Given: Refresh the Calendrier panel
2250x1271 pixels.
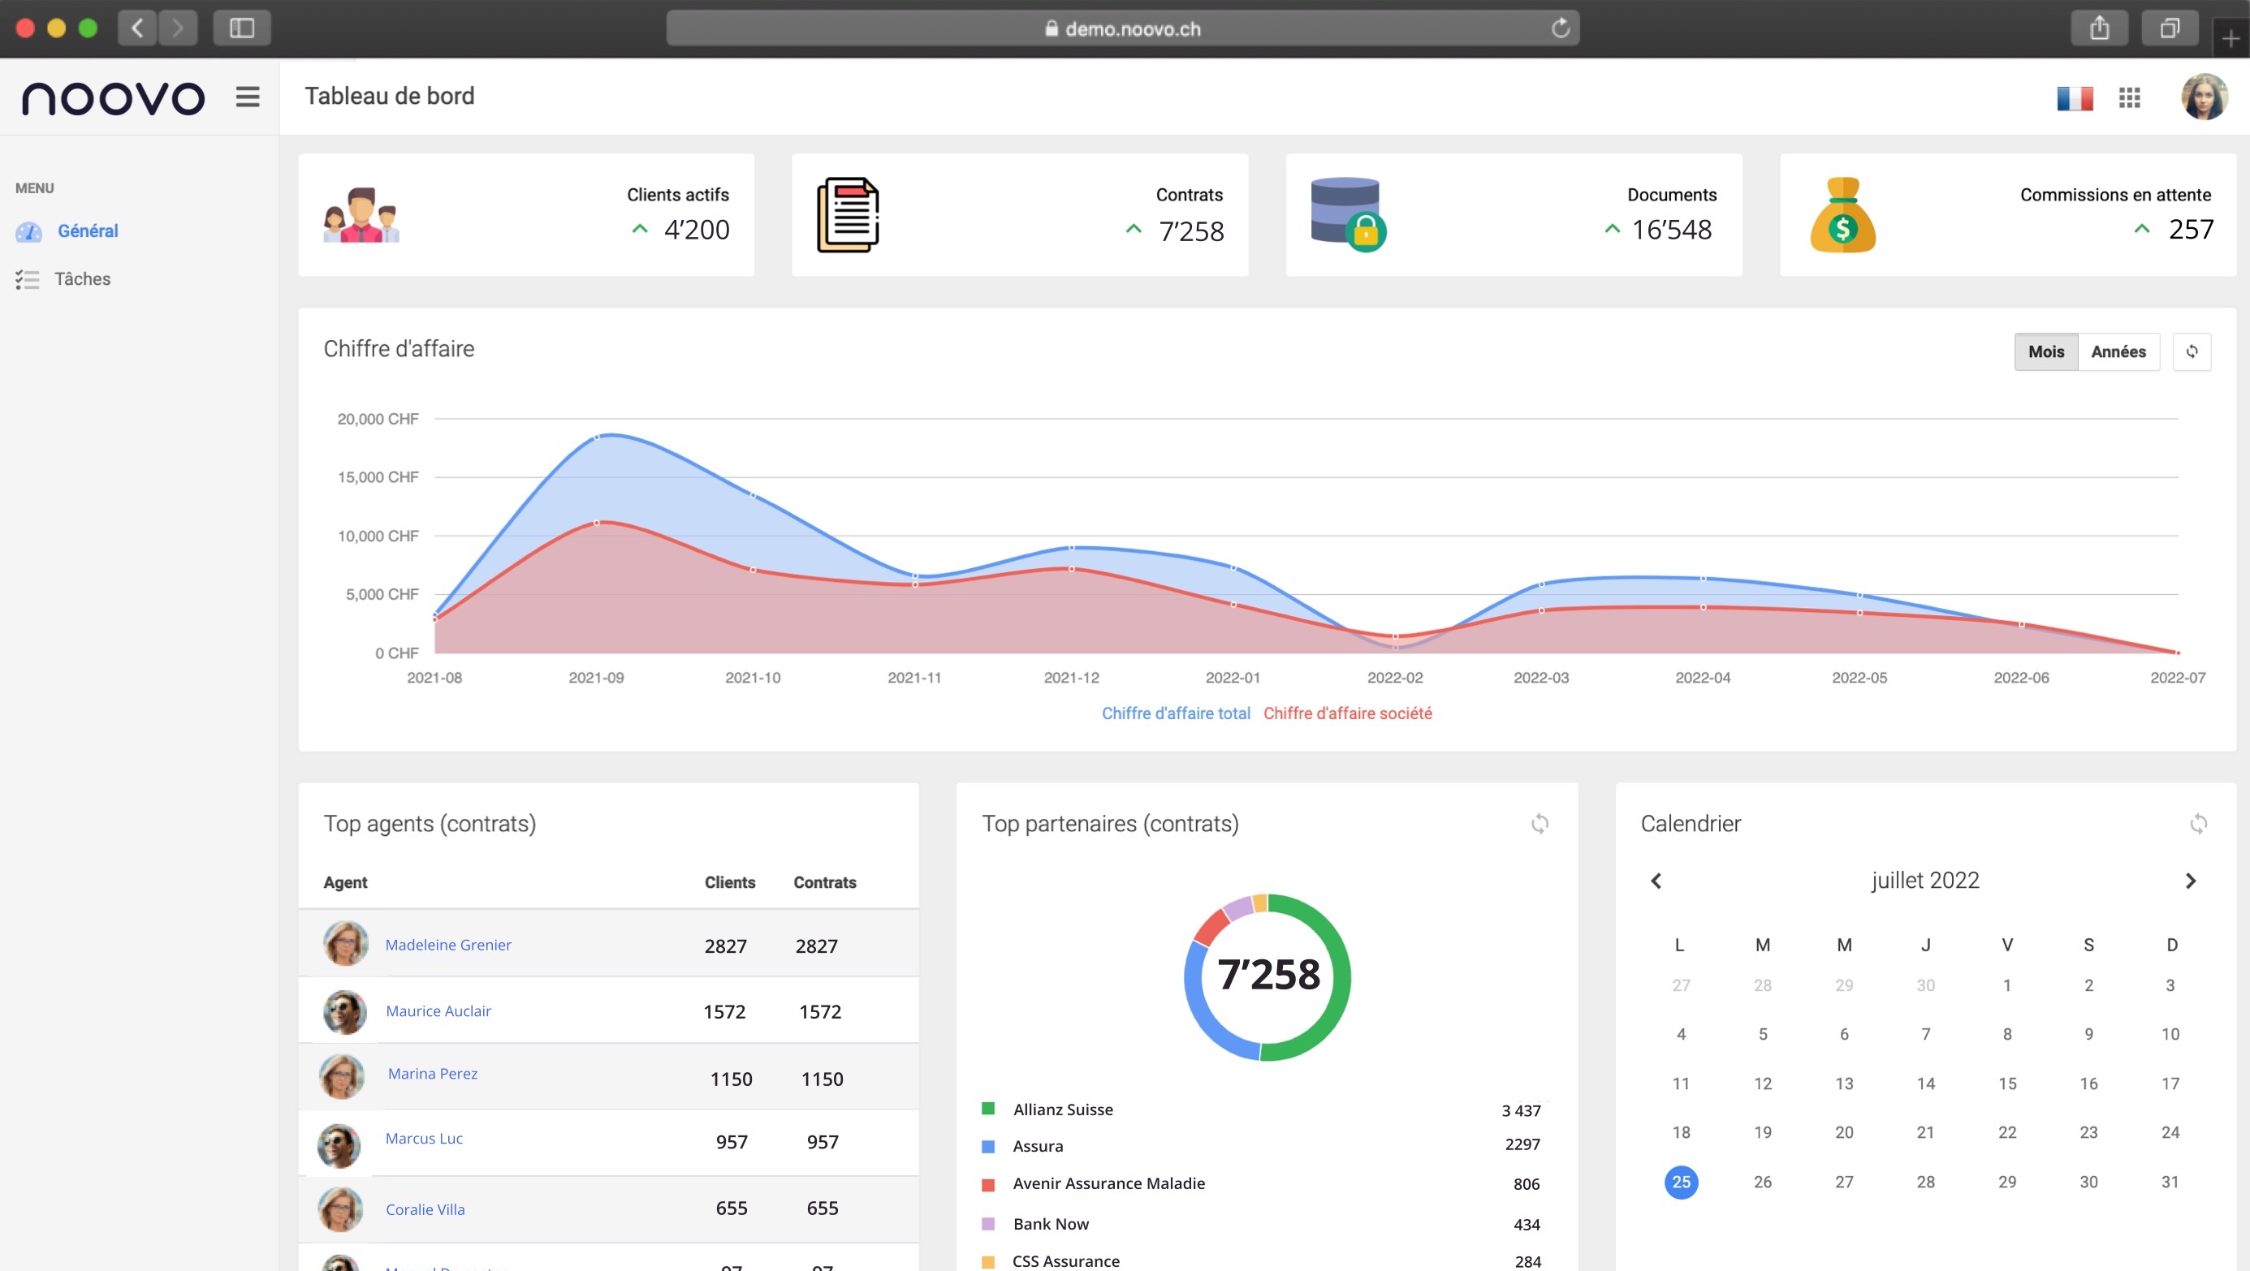Looking at the screenshot, I should pos(2199,823).
